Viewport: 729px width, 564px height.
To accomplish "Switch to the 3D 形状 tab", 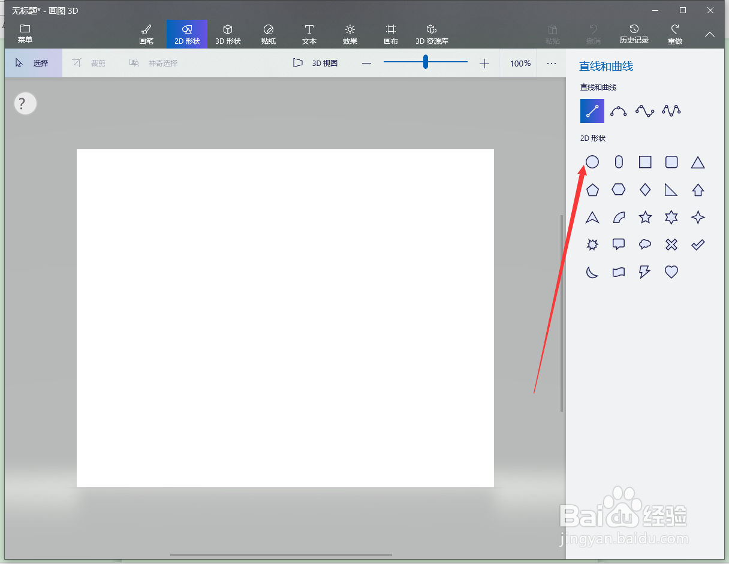I will 228,34.
